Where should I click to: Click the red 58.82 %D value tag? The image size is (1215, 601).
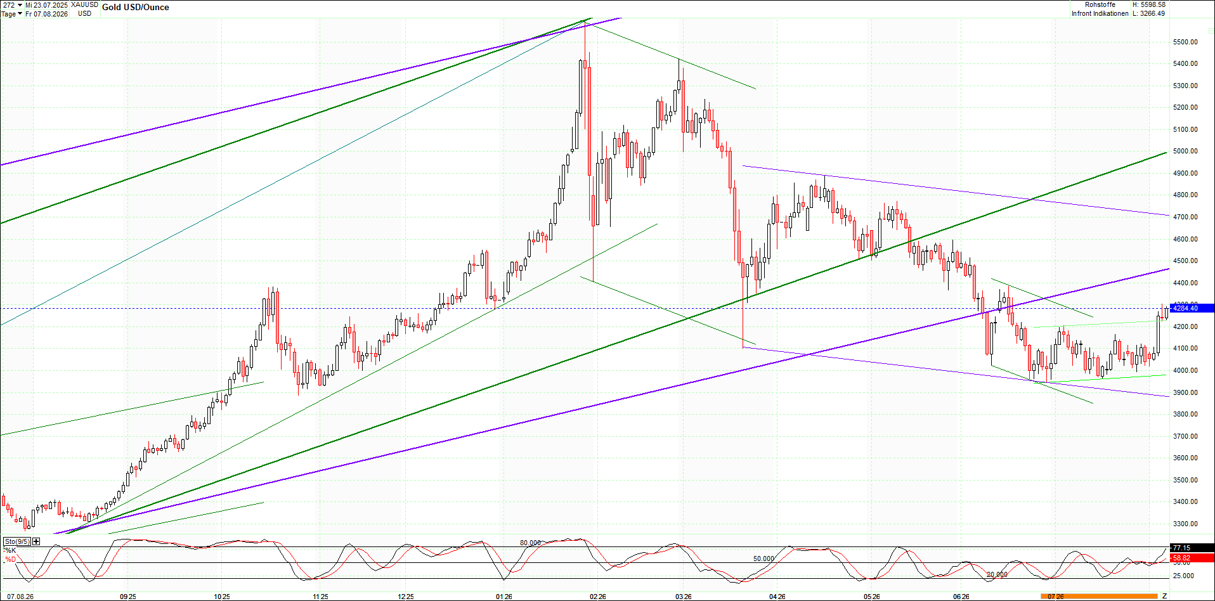1192,559
